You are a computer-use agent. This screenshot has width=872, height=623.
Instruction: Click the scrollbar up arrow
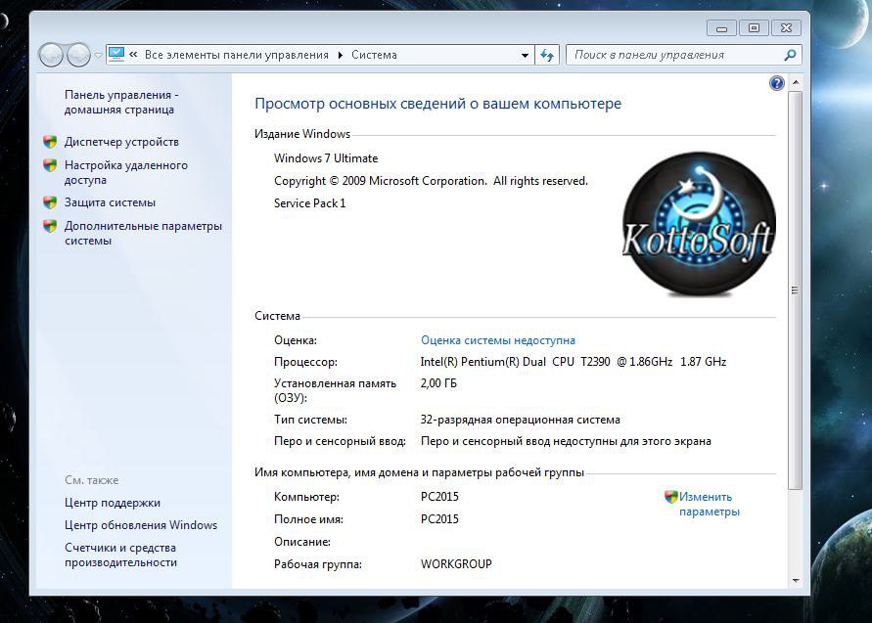tap(796, 82)
